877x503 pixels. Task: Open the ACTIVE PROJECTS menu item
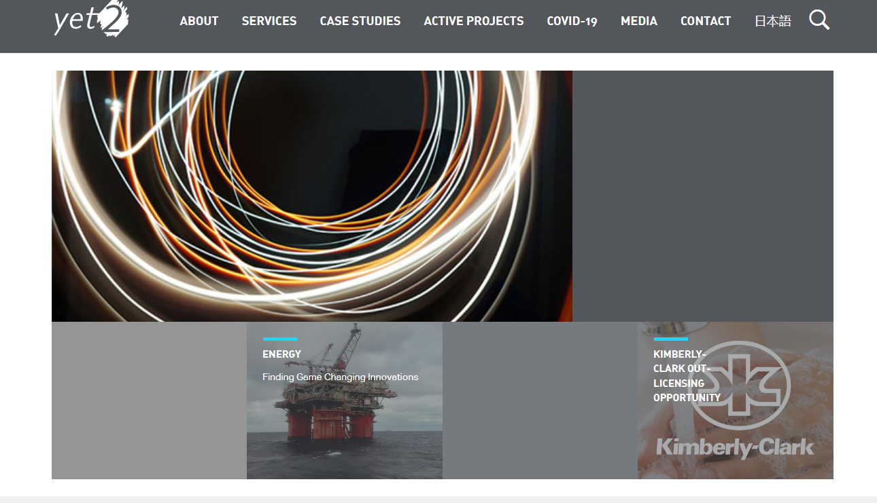(x=474, y=21)
